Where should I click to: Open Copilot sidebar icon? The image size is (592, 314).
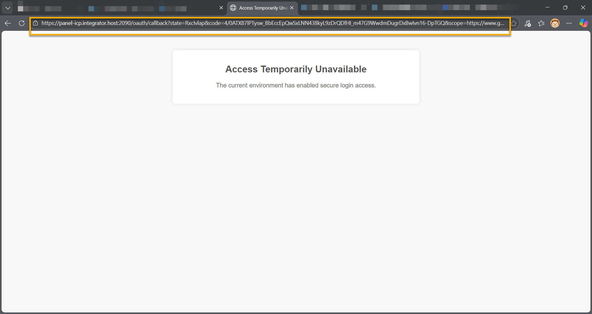tap(583, 23)
